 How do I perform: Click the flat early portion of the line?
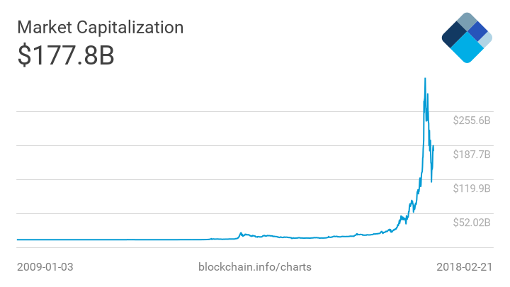(106, 240)
